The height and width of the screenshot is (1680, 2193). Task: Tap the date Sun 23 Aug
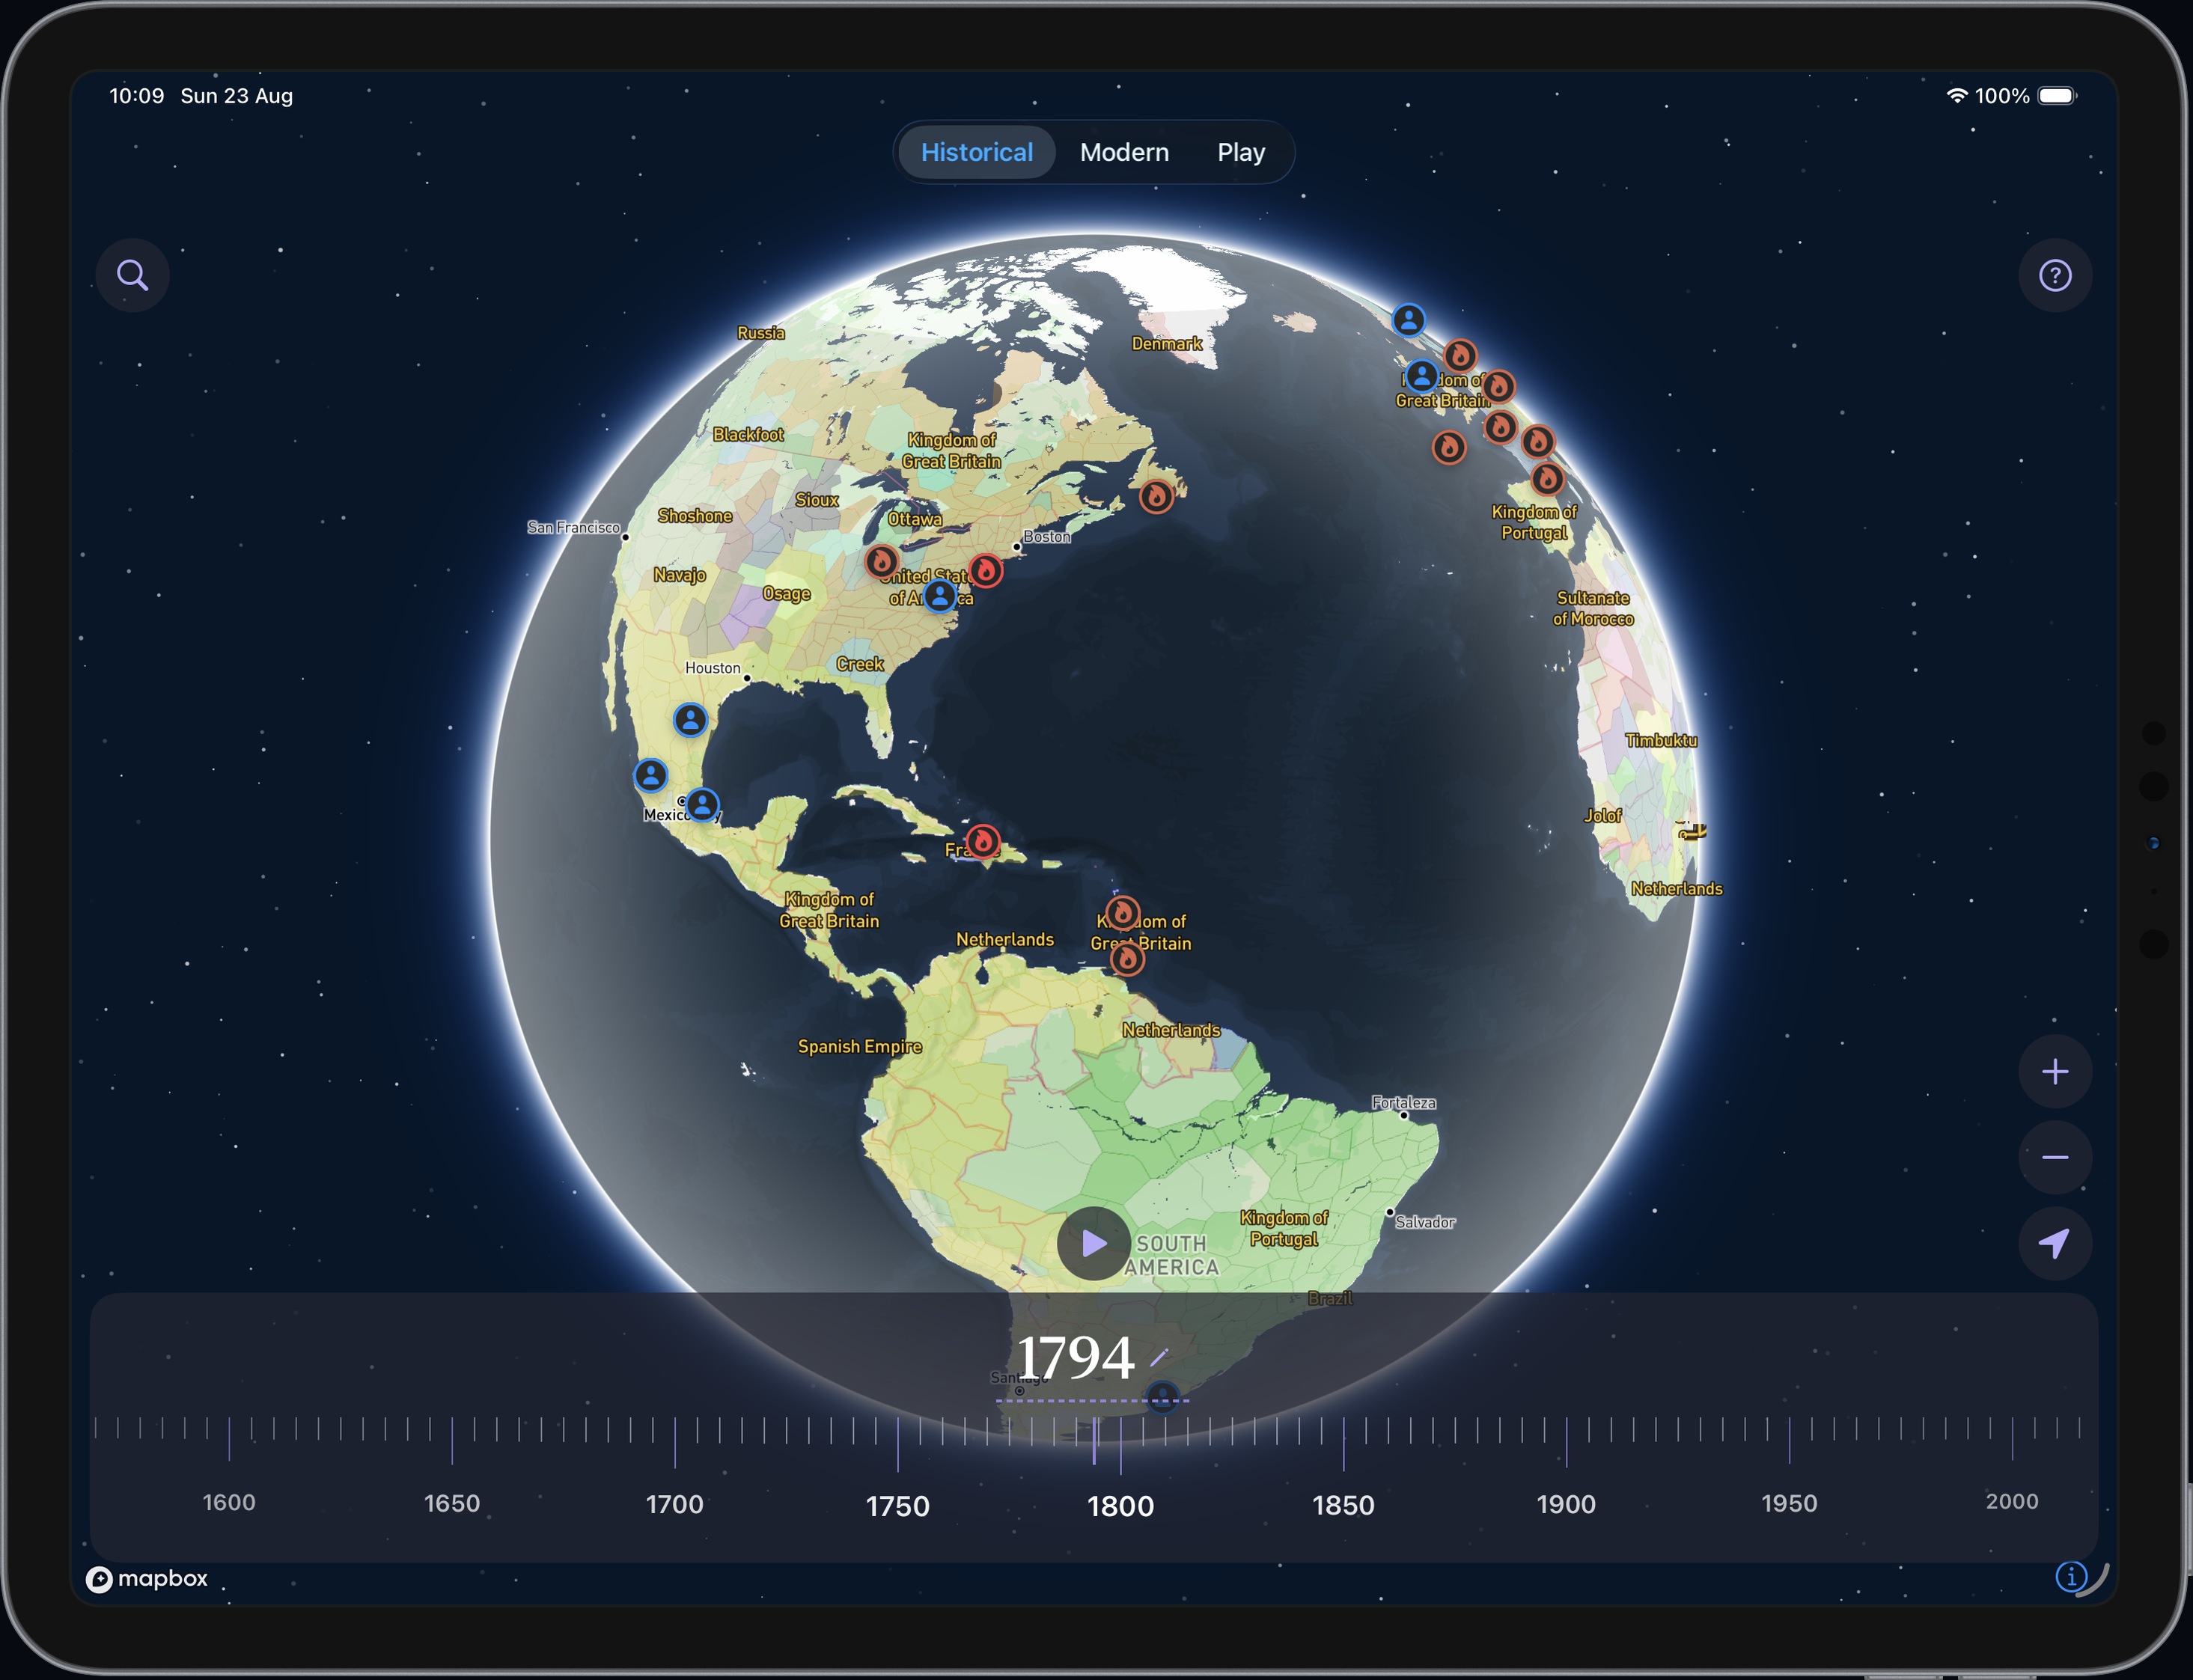click(x=237, y=96)
